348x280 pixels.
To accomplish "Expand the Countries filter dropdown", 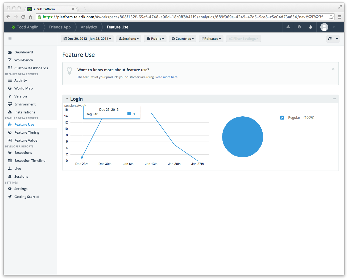I will [x=183, y=39].
